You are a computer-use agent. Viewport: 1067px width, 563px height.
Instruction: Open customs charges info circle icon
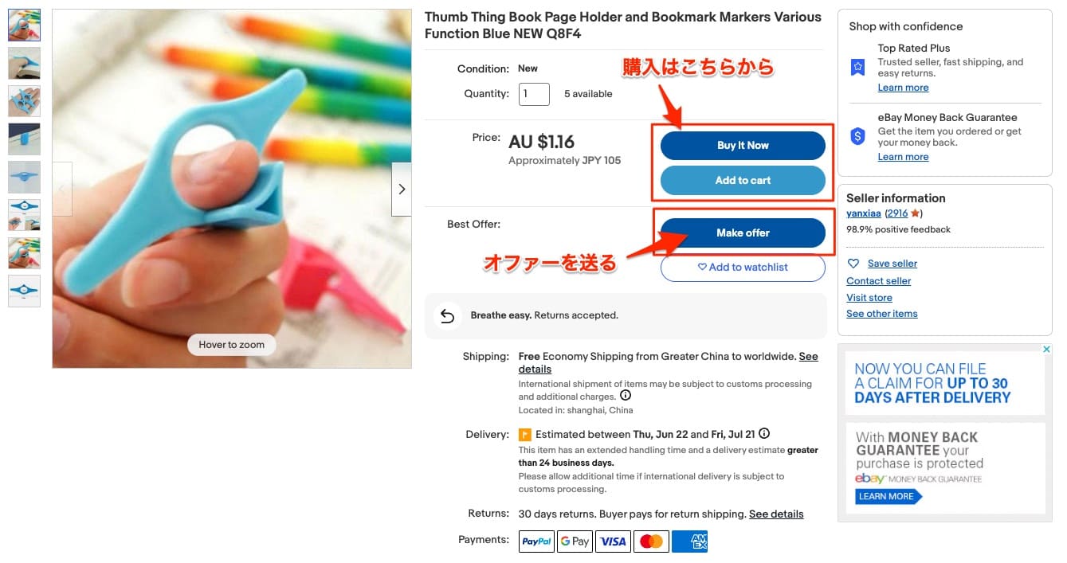[626, 396]
